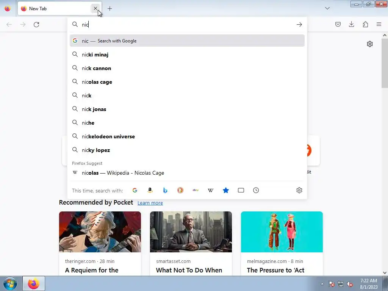
Task: Open a new tab with plus button
Action: 110,9
